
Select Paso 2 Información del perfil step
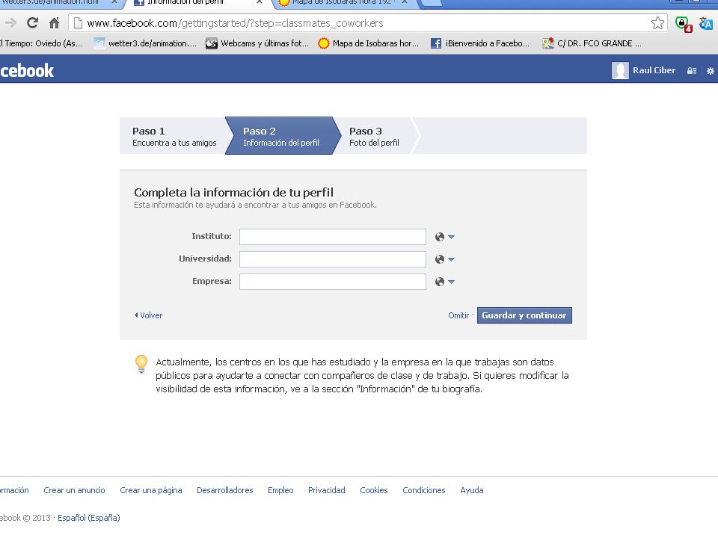[282, 136]
